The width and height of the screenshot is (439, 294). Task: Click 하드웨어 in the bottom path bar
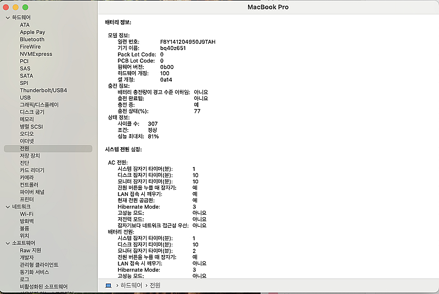[x=131, y=285]
